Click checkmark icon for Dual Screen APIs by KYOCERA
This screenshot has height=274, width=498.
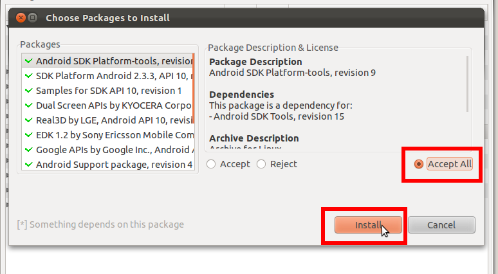28,105
